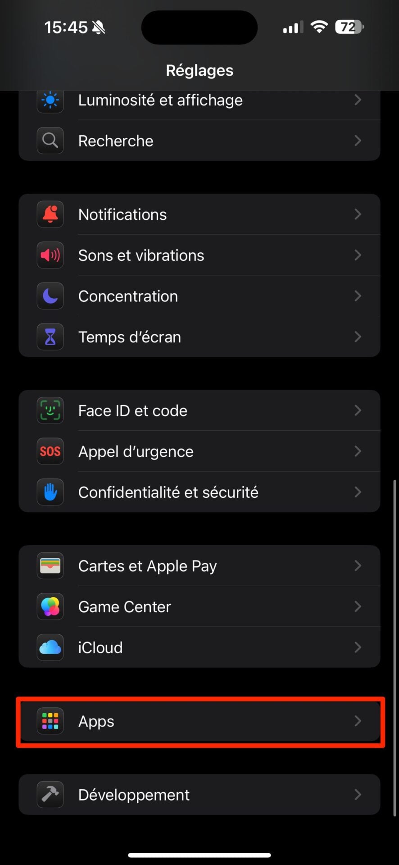Tap the blue hand privacy icon
This screenshot has height=865, width=399.
click(x=50, y=492)
